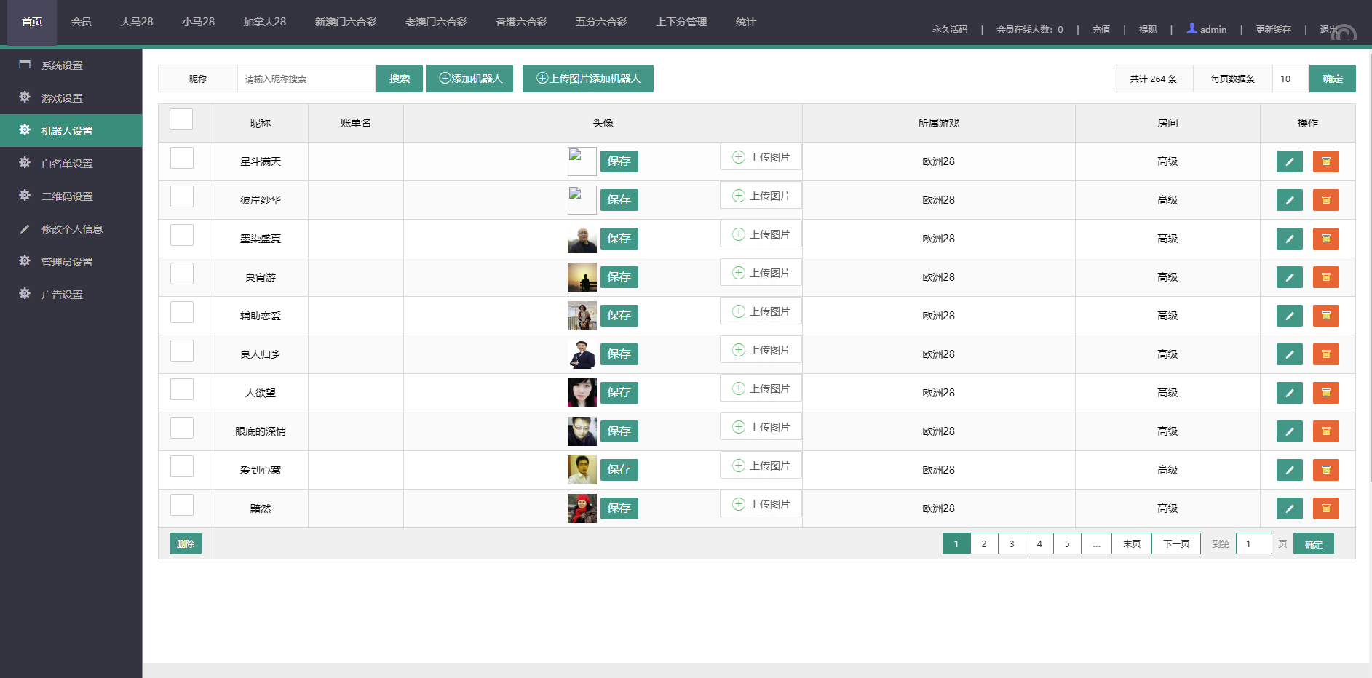This screenshot has height=678, width=1372.
Task: Check the checkbox for 墨染盛夏 row
Action: (182, 236)
